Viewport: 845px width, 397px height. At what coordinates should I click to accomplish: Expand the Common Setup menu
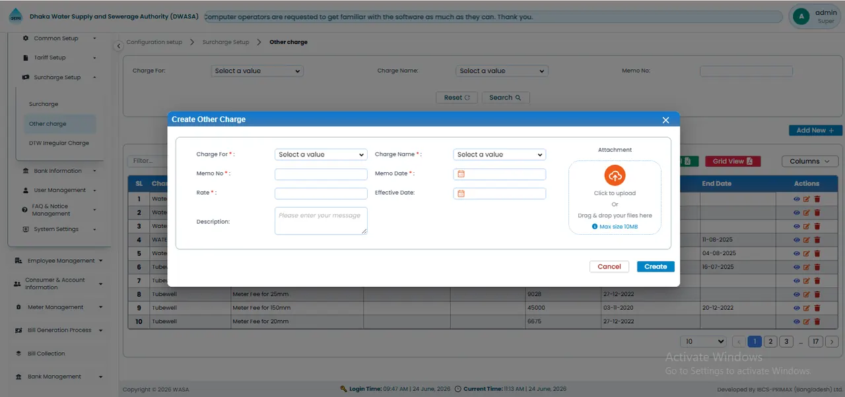click(x=59, y=38)
